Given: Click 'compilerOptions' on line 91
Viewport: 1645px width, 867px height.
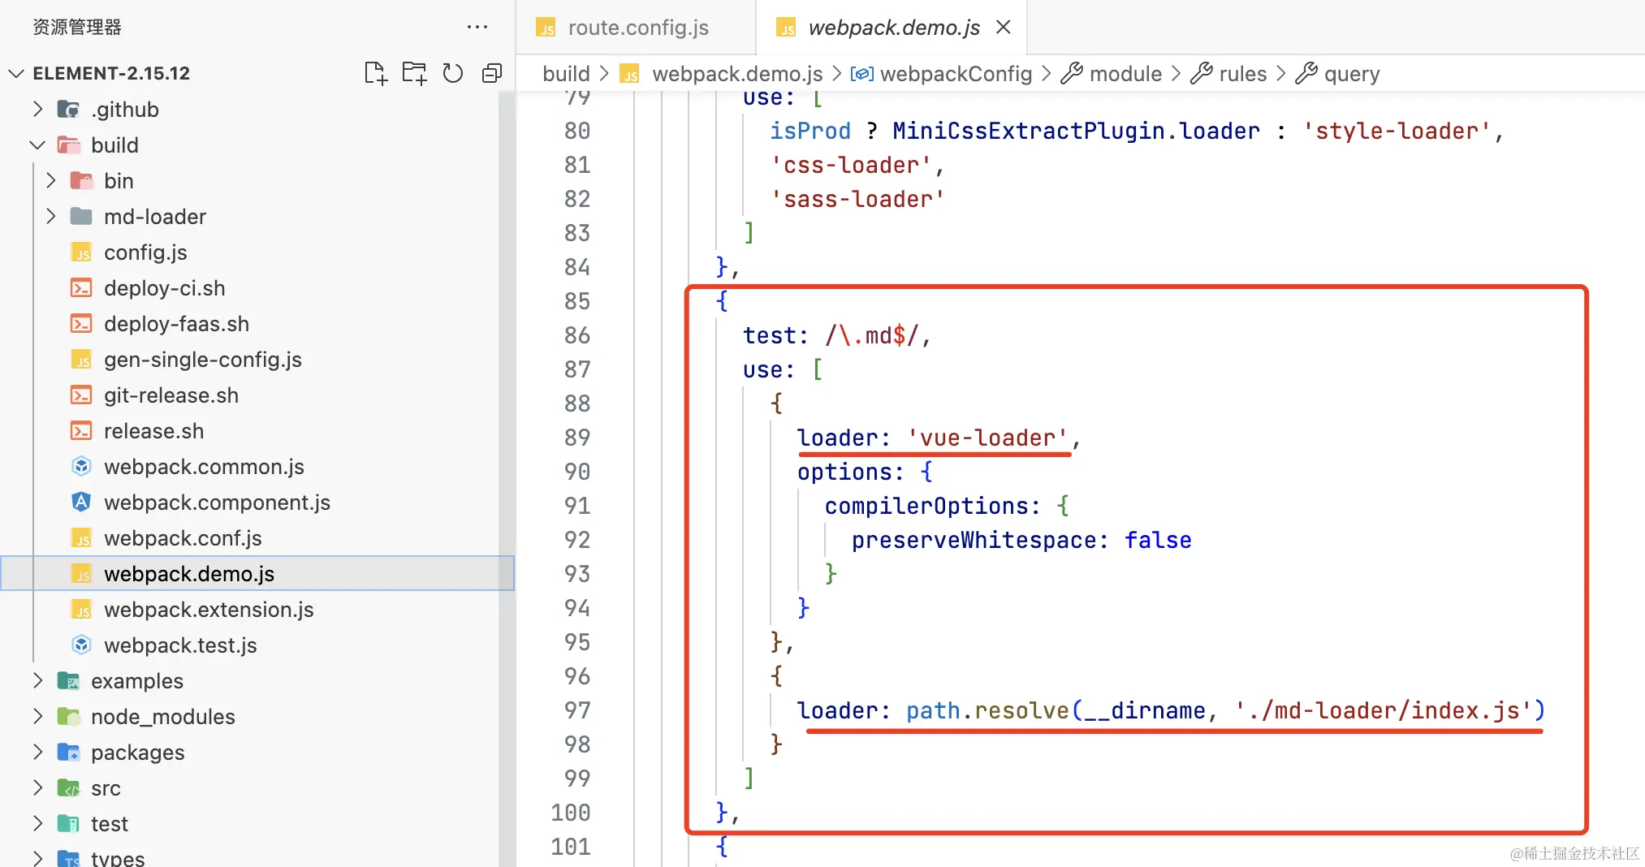Looking at the screenshot, I should 926,506.
